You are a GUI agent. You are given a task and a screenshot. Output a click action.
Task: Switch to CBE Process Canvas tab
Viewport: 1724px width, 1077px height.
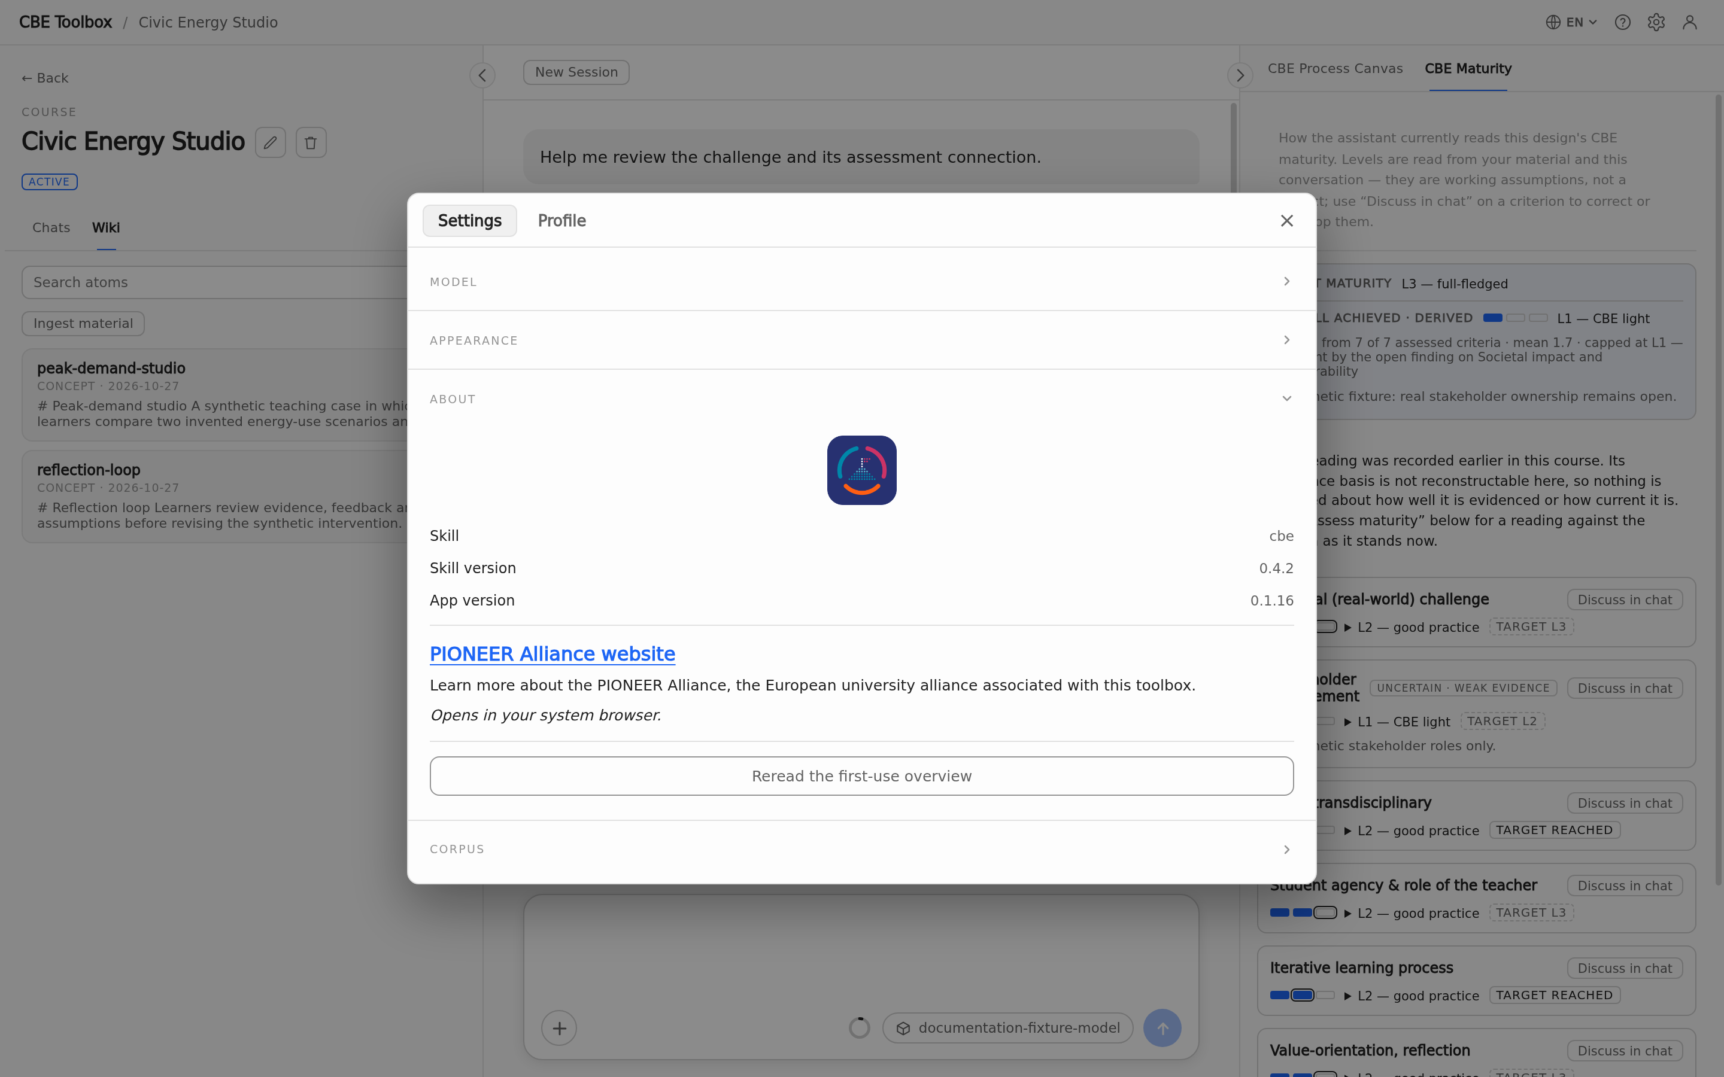(1335, 68)
